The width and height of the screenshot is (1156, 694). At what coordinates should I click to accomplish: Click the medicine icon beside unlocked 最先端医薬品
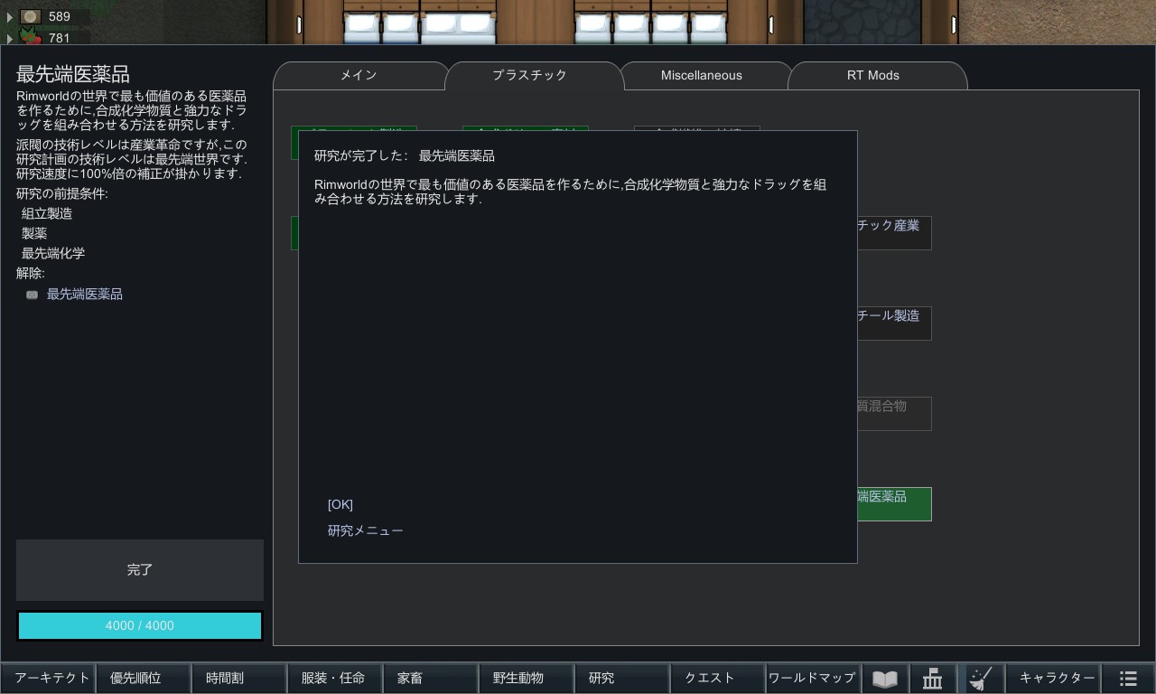click(33, 295)
